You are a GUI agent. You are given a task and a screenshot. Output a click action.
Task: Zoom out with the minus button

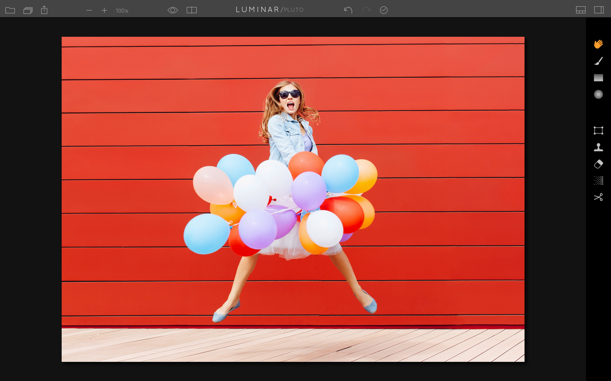(x=89, y=10)
